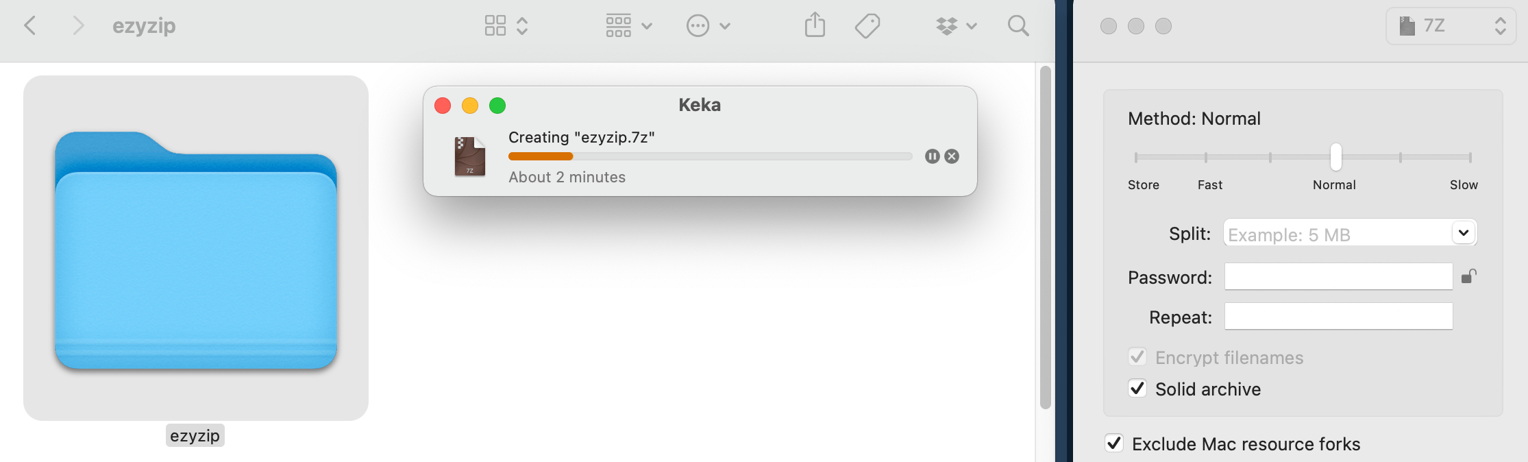
Task: Toggle Encrypt filenames checkbox
Action: (x=1137, y=357)
